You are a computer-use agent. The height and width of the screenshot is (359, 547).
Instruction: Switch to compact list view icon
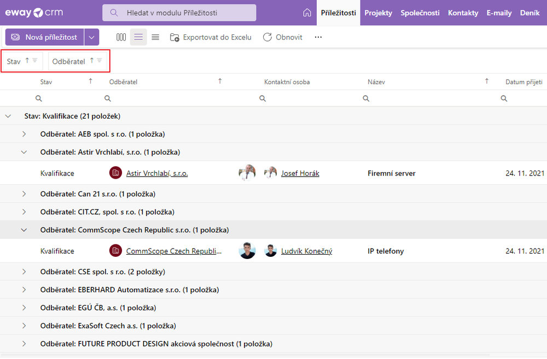(155, 37)
